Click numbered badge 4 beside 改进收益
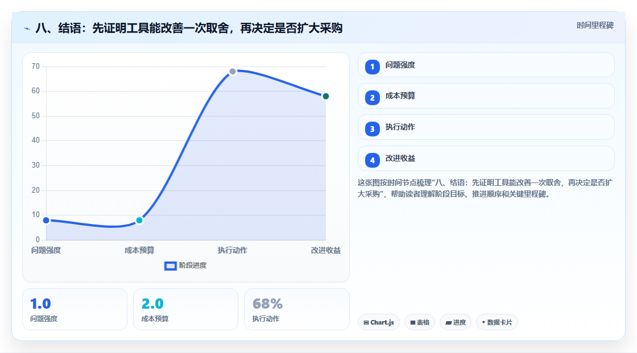 pyautogui.click(x=372, y=160)
